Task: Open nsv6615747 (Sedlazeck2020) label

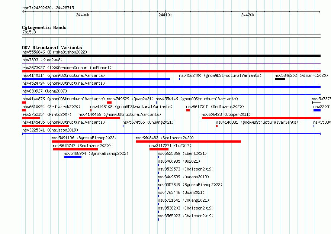Action: pyautogui.click(x=82, y=146)
